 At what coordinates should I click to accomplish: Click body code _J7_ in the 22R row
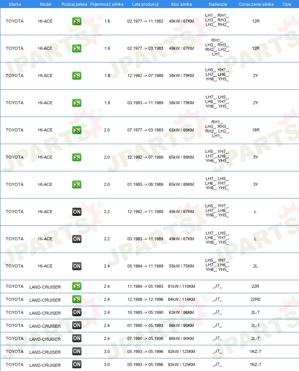[x=217, y=286]
